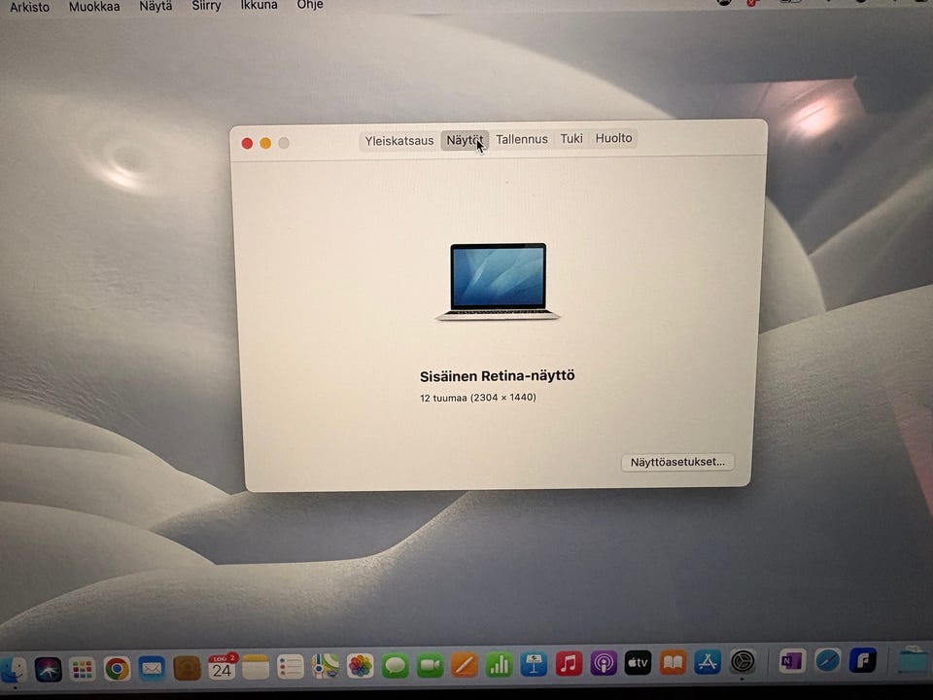The height and width of the screenshot is (700, 933).
Task: Launch the Photos app from Dock
Action: click(360, 665)
